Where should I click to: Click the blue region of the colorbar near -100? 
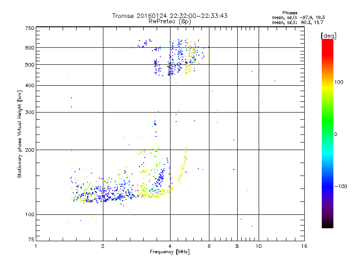[x=328, y=186]
